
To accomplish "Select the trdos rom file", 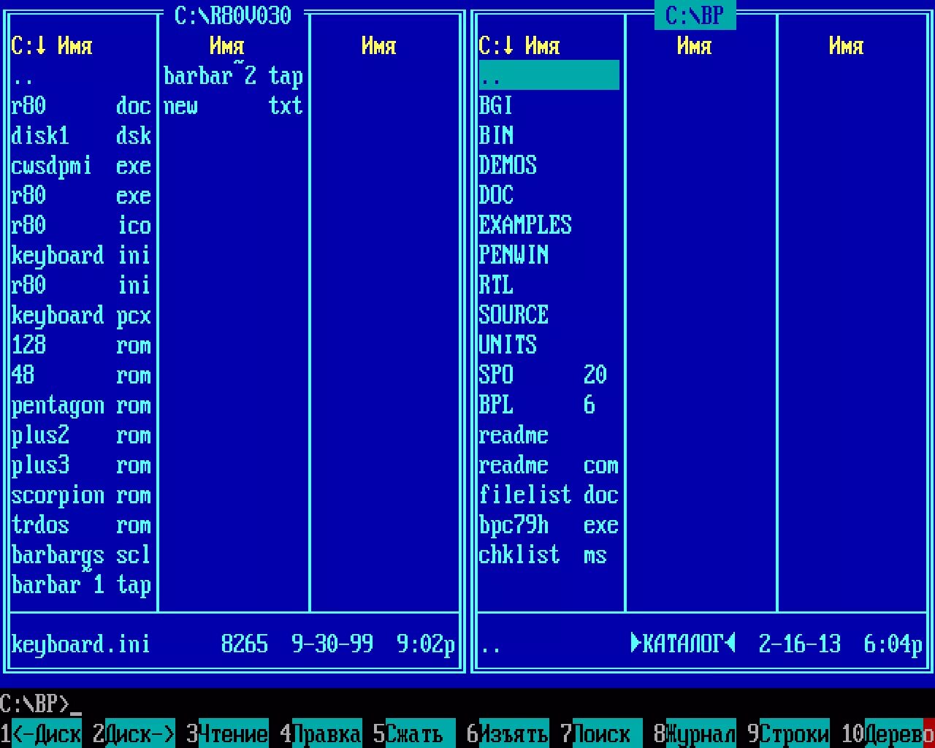I will pyautogui.click(x=82, y=525).
